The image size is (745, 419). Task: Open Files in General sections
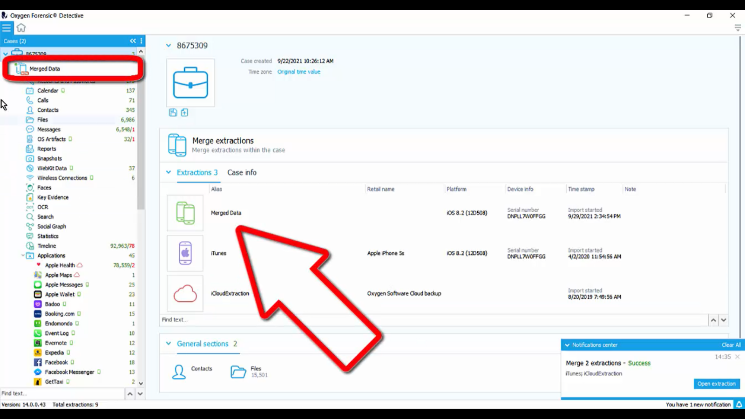click(249, 372)
